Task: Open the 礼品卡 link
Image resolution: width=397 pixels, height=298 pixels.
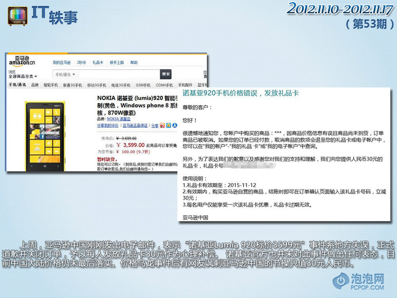Action: tap(98, 62)
